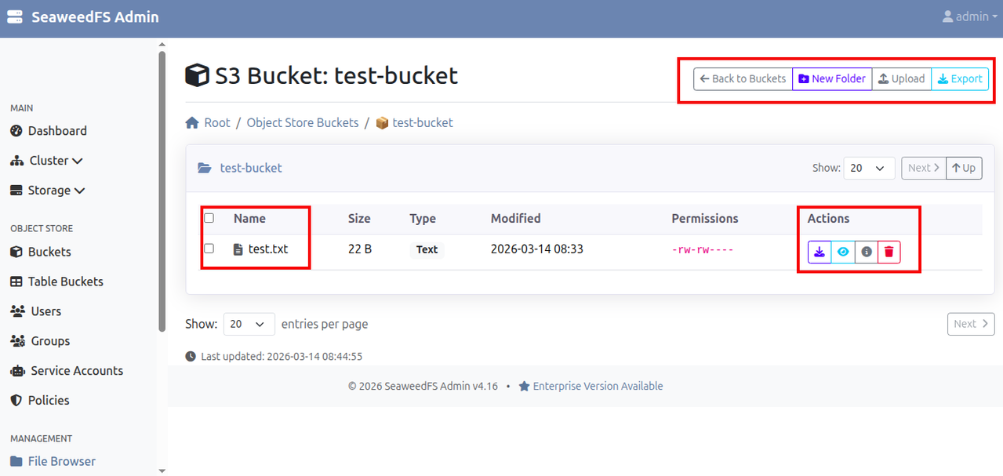Click the Upload button
Viewport: 1003px width, 476px height.
(902, 78)
